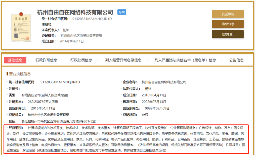Screen dimensions: 255x155
Task: Click header registration authority 杭州市余杭区市场监督管理局
Action: [x=81, y=36]
